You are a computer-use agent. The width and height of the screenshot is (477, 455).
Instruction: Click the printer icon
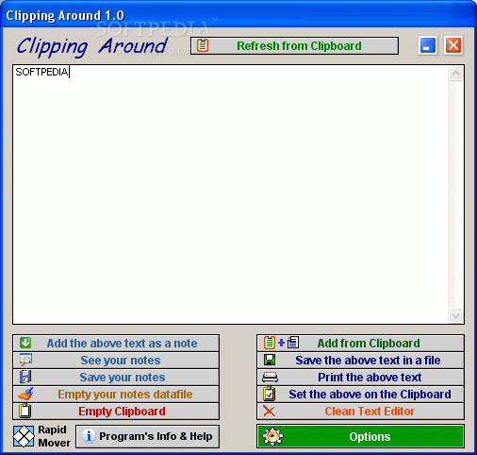coord(270,377)
